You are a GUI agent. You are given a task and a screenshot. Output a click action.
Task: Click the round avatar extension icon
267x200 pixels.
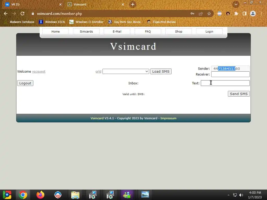pyautogui.click(x=228, y=14)
